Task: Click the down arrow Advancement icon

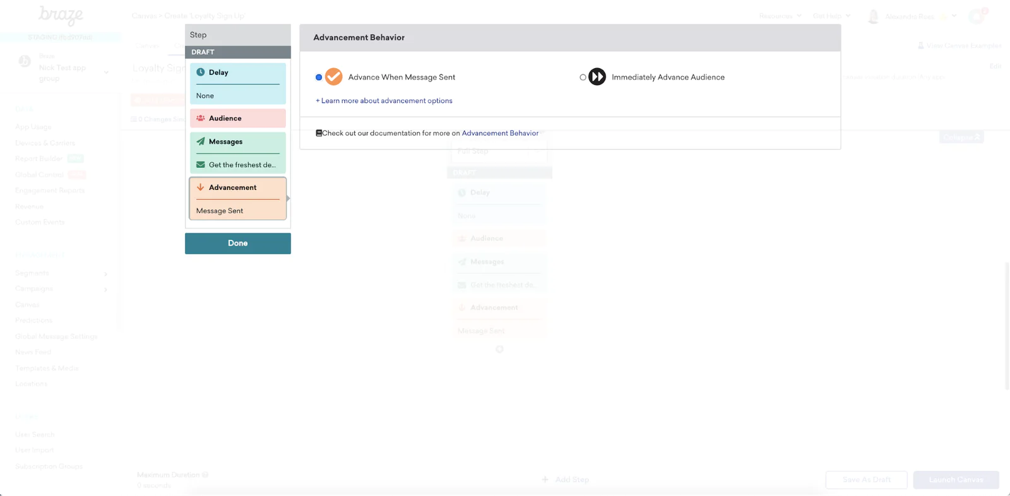Action: (x=201, y=187)
